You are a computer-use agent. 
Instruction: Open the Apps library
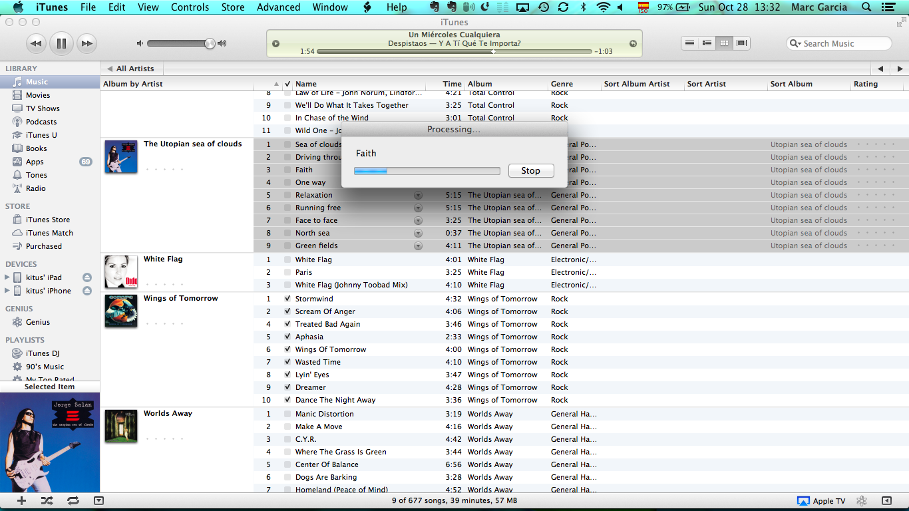(35, 162)
